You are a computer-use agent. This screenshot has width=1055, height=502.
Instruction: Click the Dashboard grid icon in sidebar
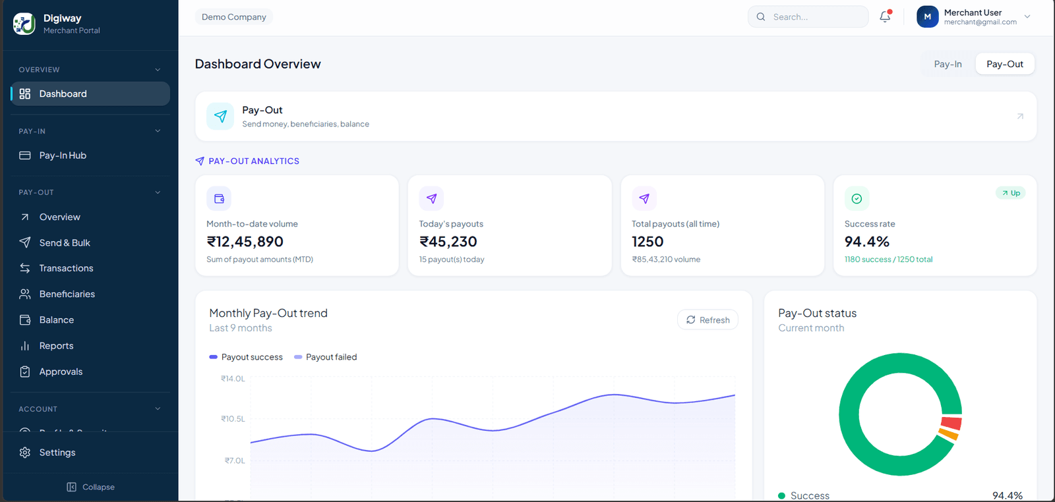(x=25, y=94)
